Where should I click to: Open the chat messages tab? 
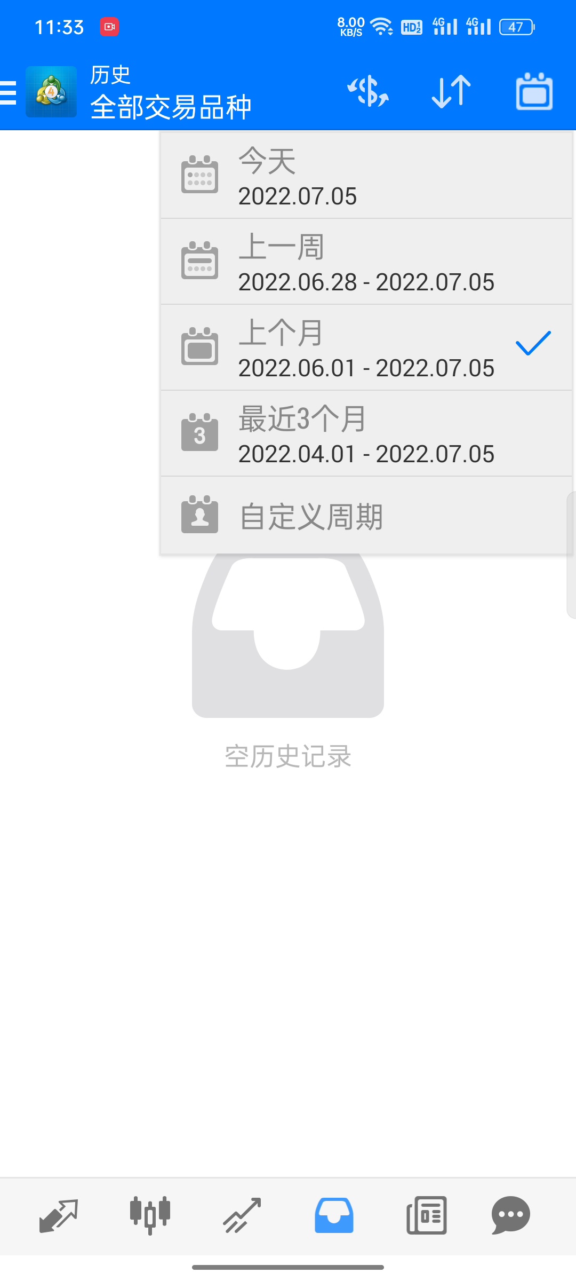pos(511,1215)
